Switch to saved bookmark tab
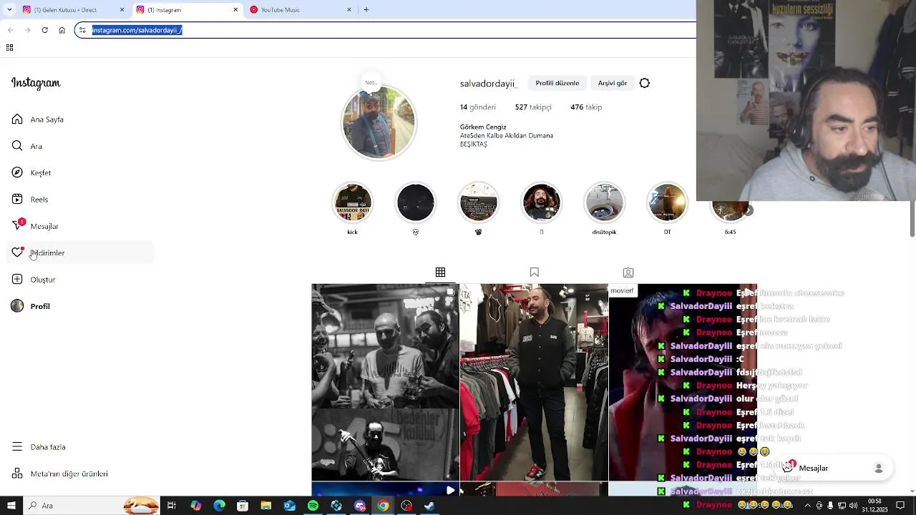Screen dimensions: 916x515 (534, 273)
